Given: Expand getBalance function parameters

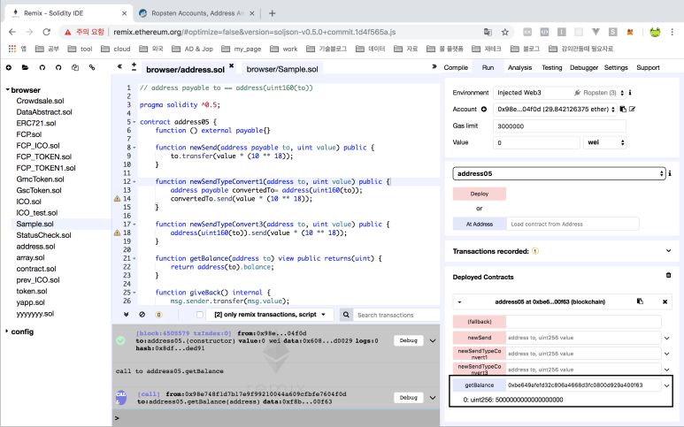Looking at the screenshot, I should point(666,385).
